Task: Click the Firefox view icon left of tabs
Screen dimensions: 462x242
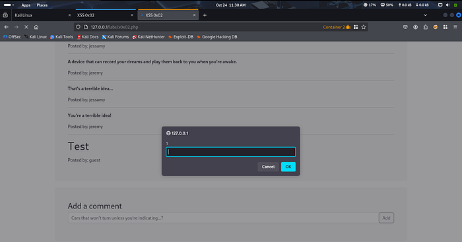Action: click(5, 15)
